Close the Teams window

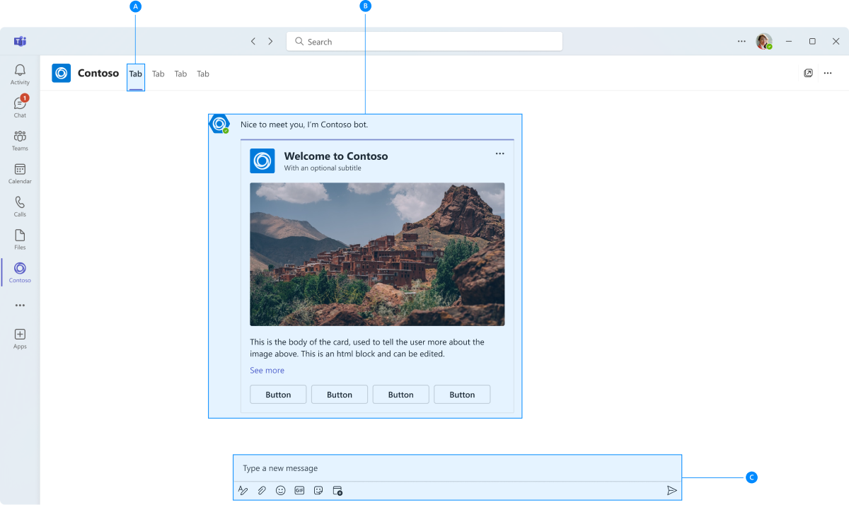[x=836, y=41]
